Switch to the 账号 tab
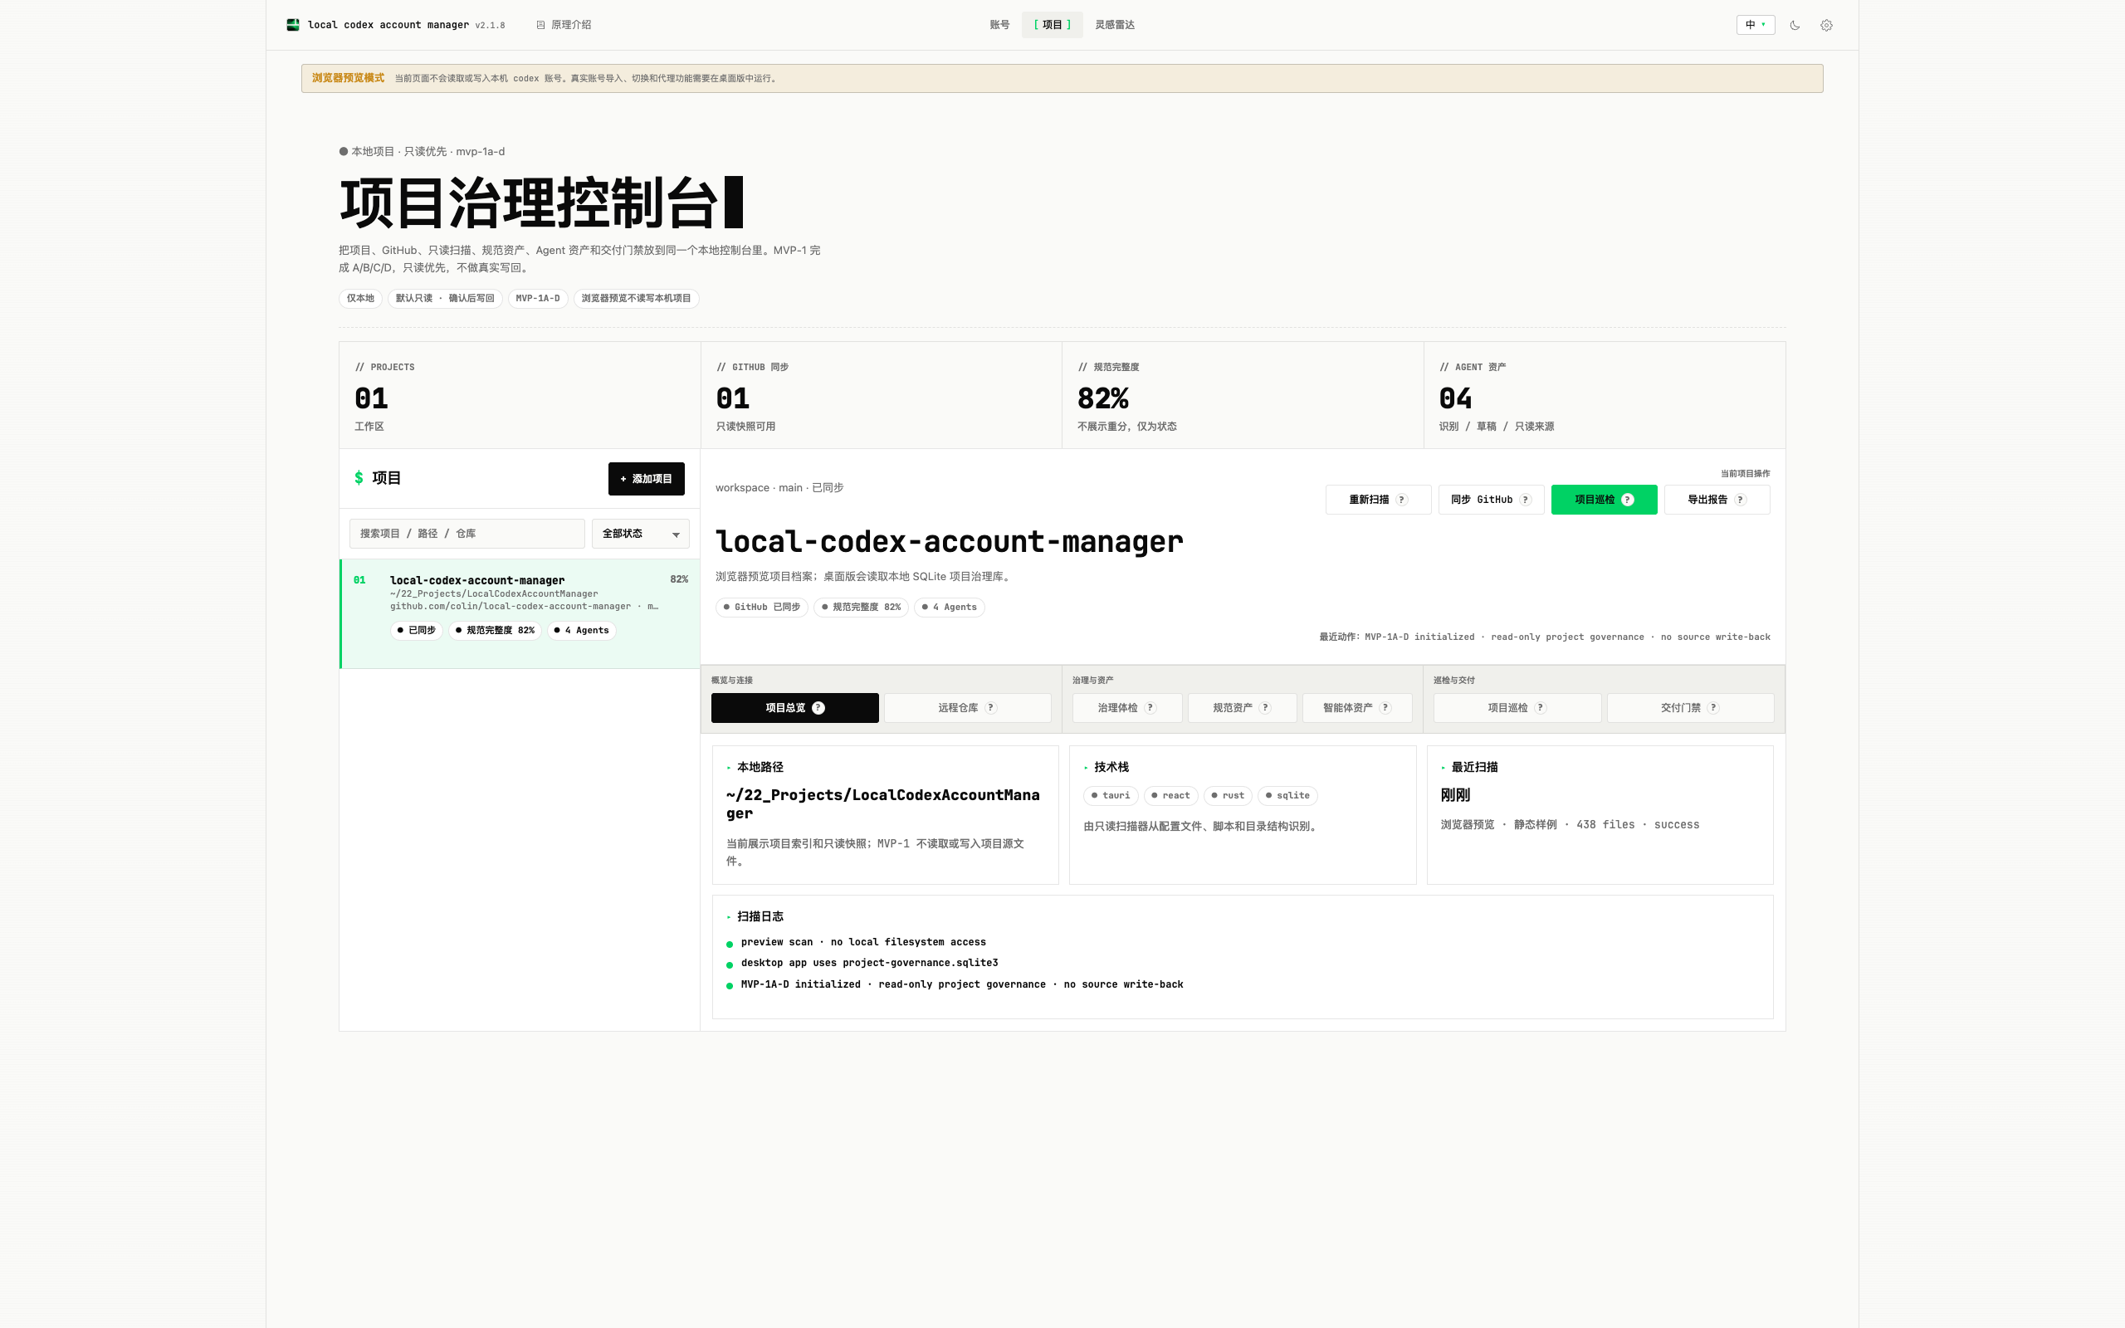The height and width of the screenshot is (1328, 2125). coord(999,25)
